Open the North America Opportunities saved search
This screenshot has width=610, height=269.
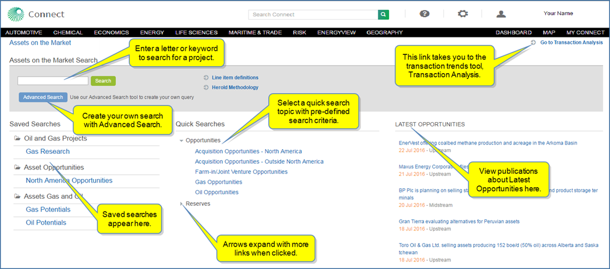69,180
